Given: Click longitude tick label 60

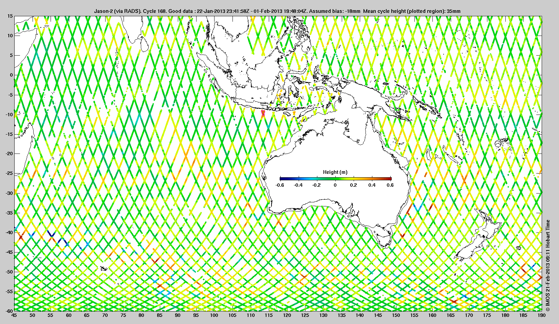Looking at the screenshot, I should [69, 315].
